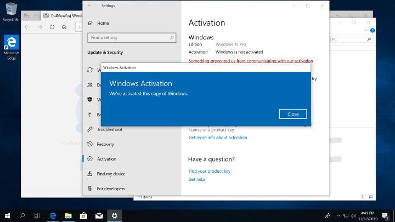Open the Action Center notifications icon

point(385,216)
